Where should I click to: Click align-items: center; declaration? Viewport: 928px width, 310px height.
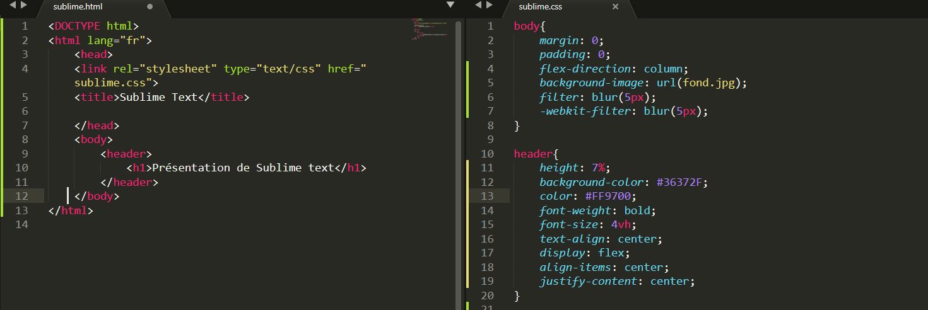point(604,267)
